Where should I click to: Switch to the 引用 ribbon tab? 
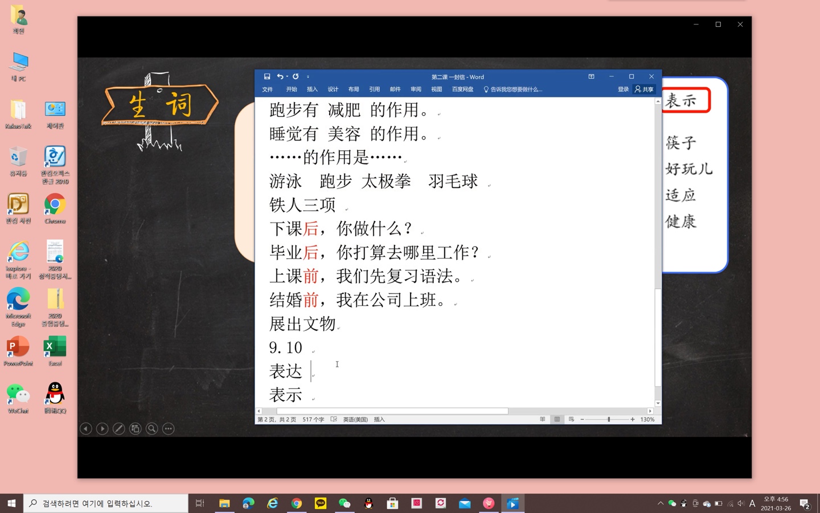coord(374,89)
